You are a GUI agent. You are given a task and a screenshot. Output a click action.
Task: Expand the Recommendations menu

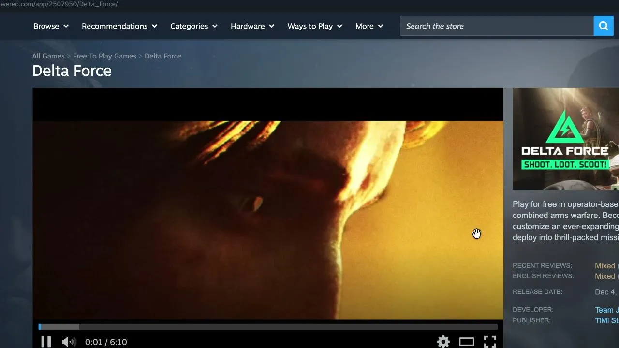point(119,26)
